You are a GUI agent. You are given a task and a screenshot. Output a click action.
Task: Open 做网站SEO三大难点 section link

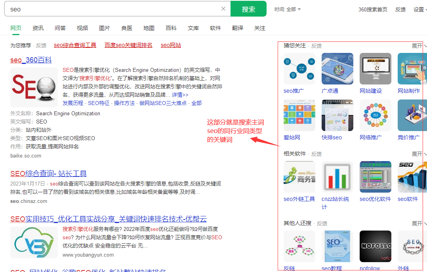tap(163, 103)
